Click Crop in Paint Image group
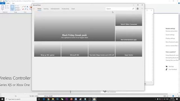180x101 pixels. pyautogui.click(x=17, y=6)
